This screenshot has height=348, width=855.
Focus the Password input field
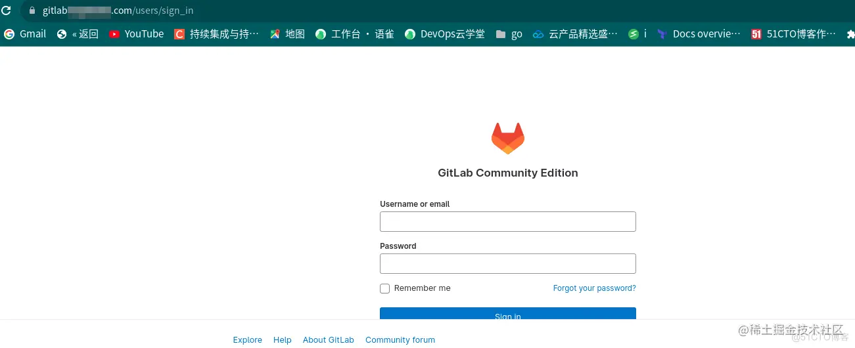pos(508,264)
